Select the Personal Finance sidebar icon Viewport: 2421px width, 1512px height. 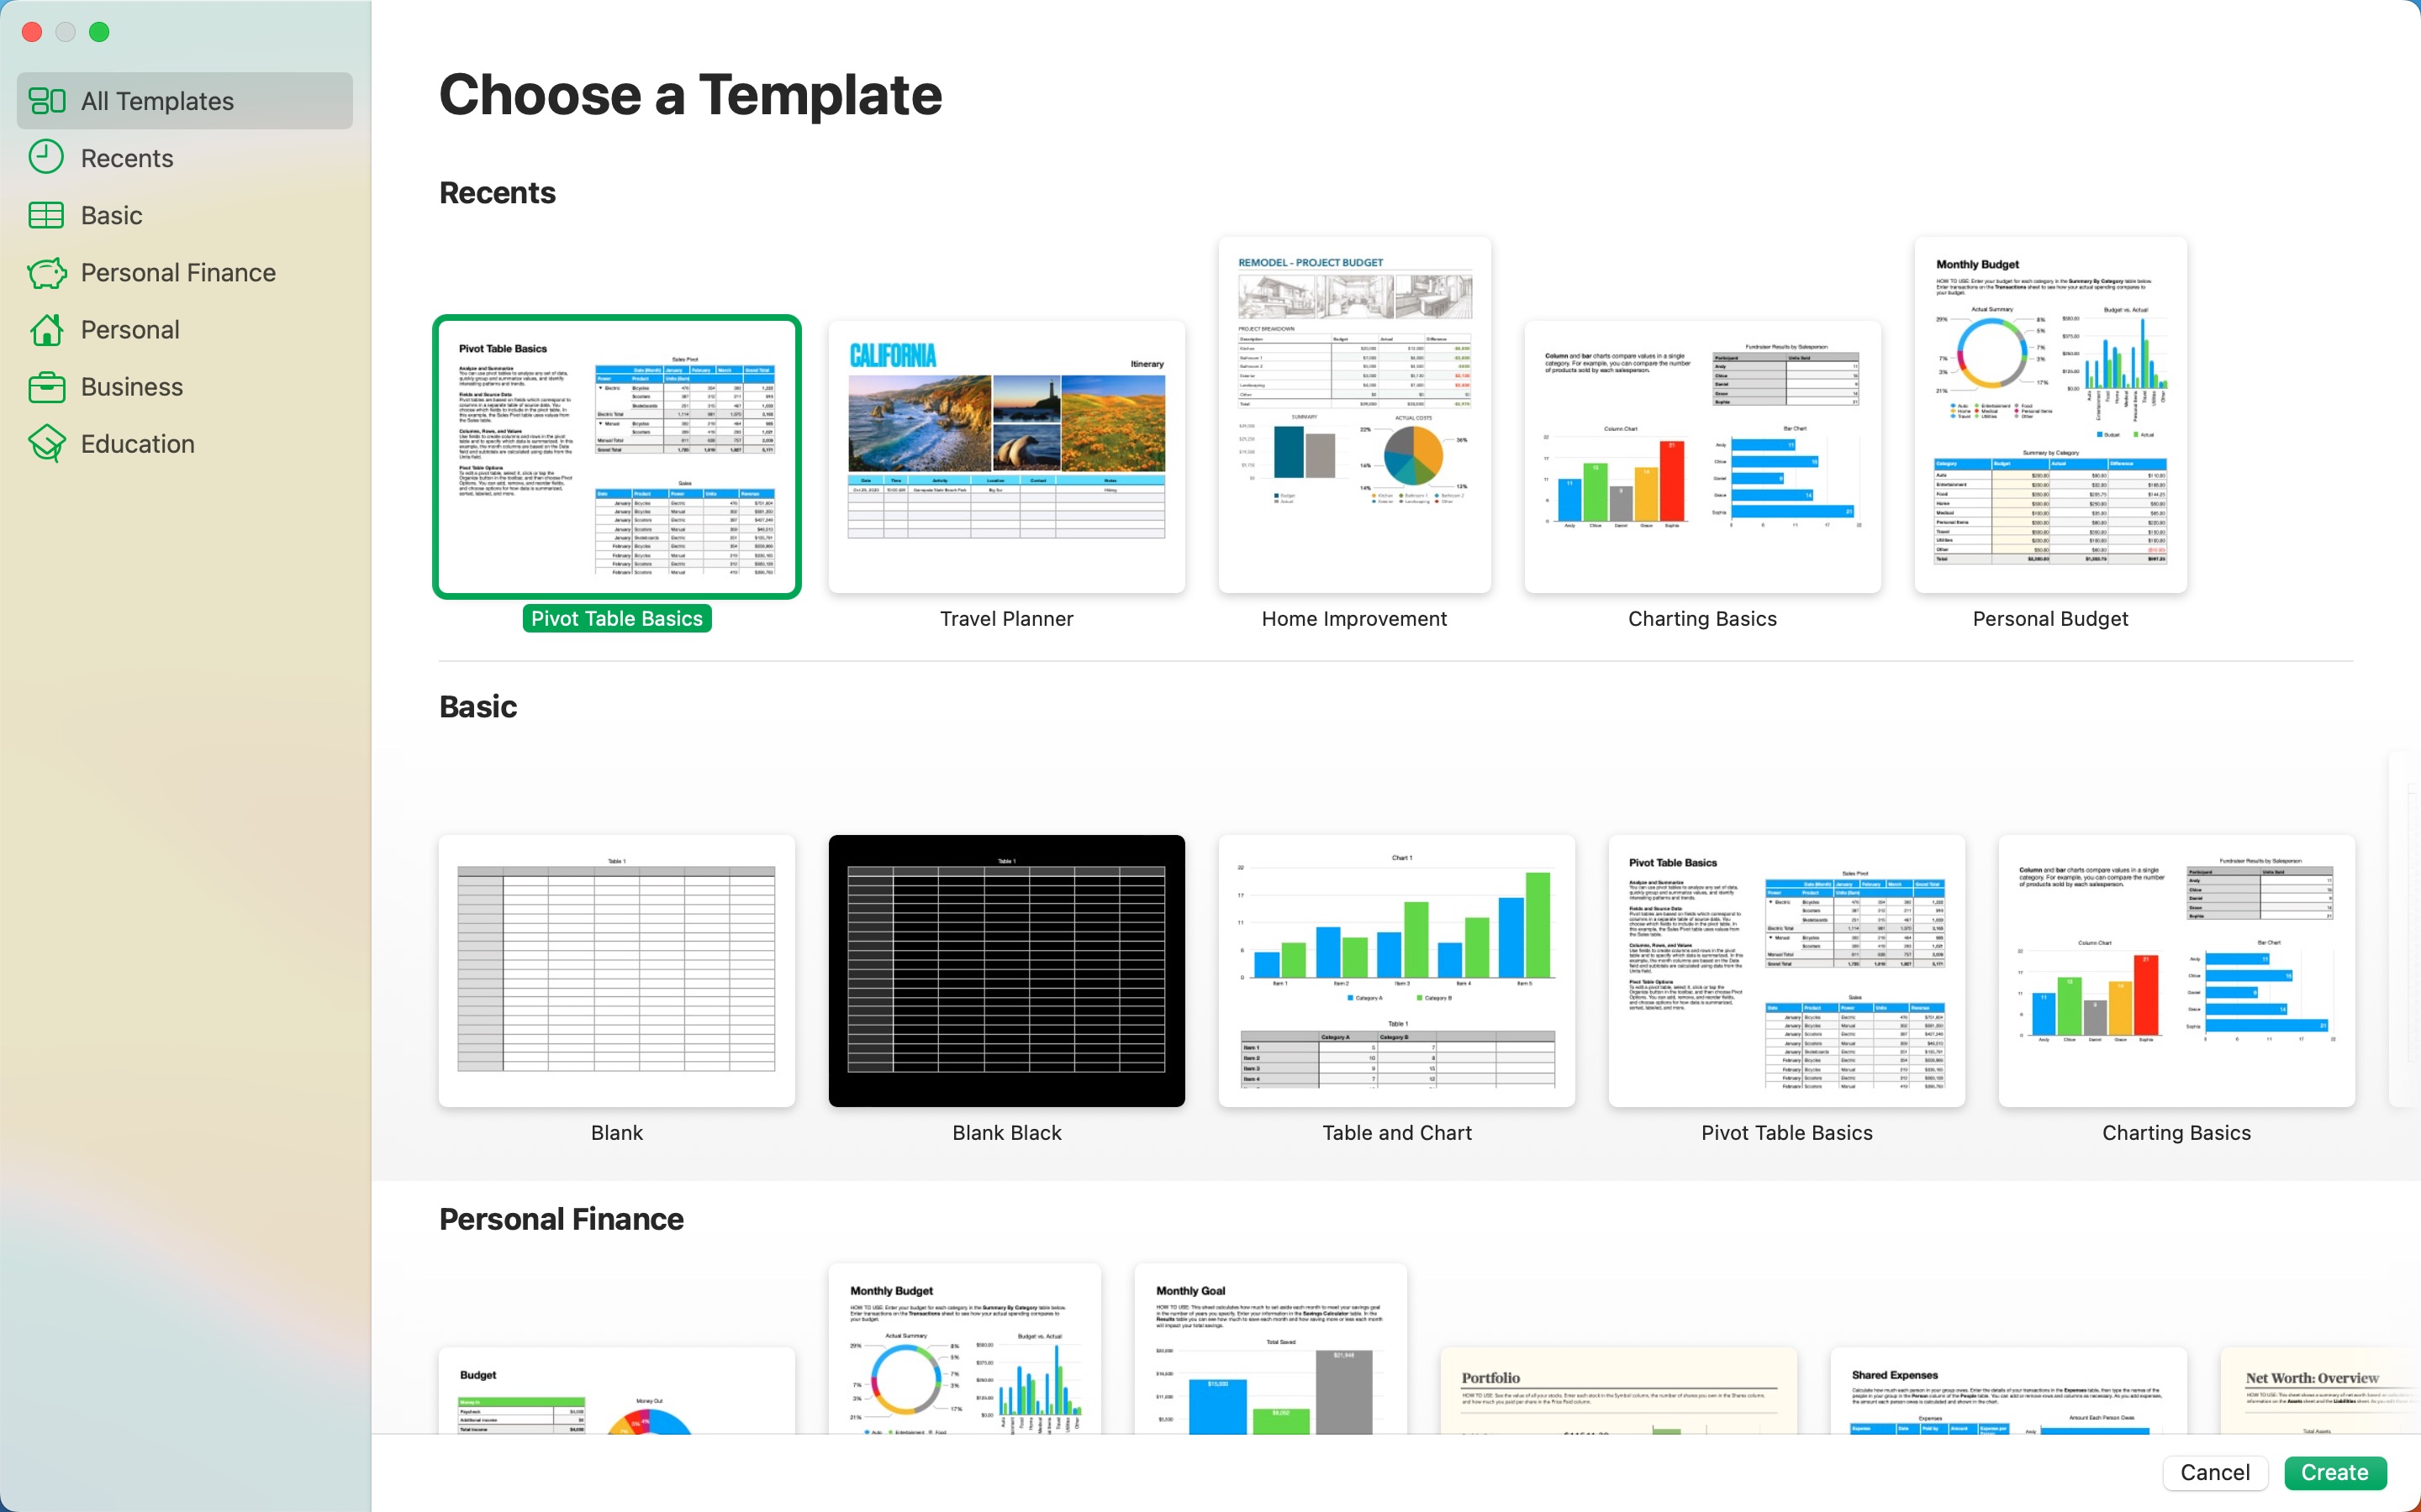coord(47,272)
